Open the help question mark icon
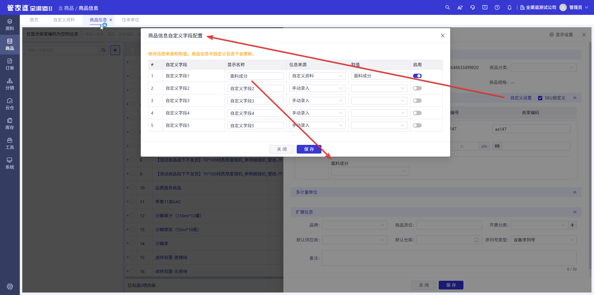This screenshot has height=295, width=594. 497,7
